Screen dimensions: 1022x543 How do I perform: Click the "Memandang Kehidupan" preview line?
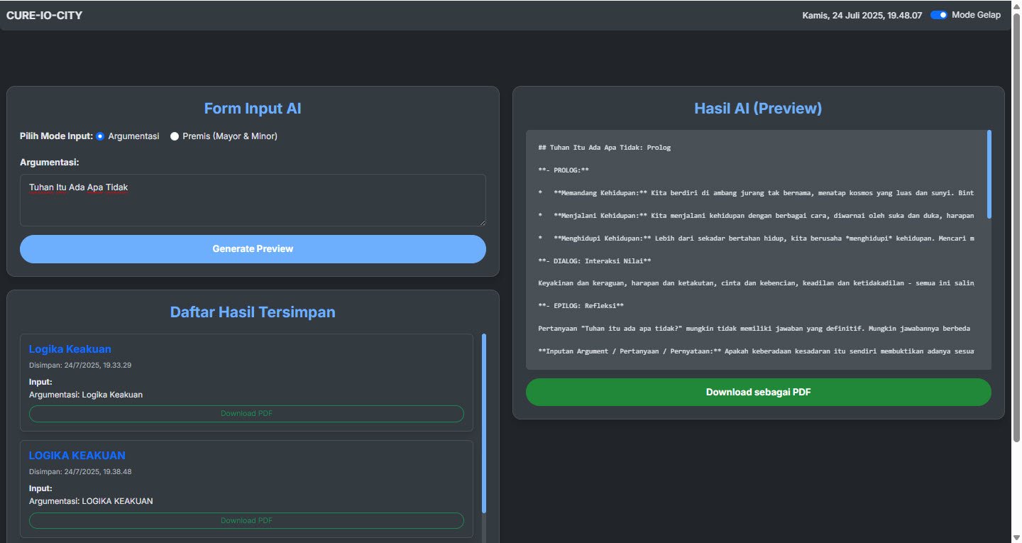point(756,193)
